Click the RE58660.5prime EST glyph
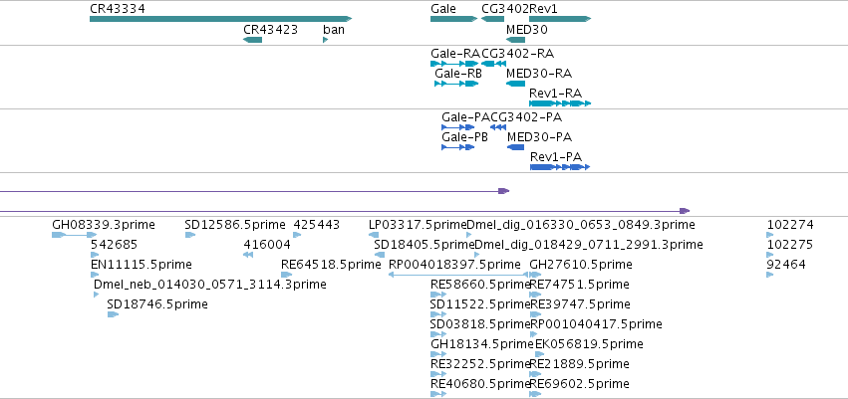Viewport: 848px width, 399px height. click(x=438, y=295)
